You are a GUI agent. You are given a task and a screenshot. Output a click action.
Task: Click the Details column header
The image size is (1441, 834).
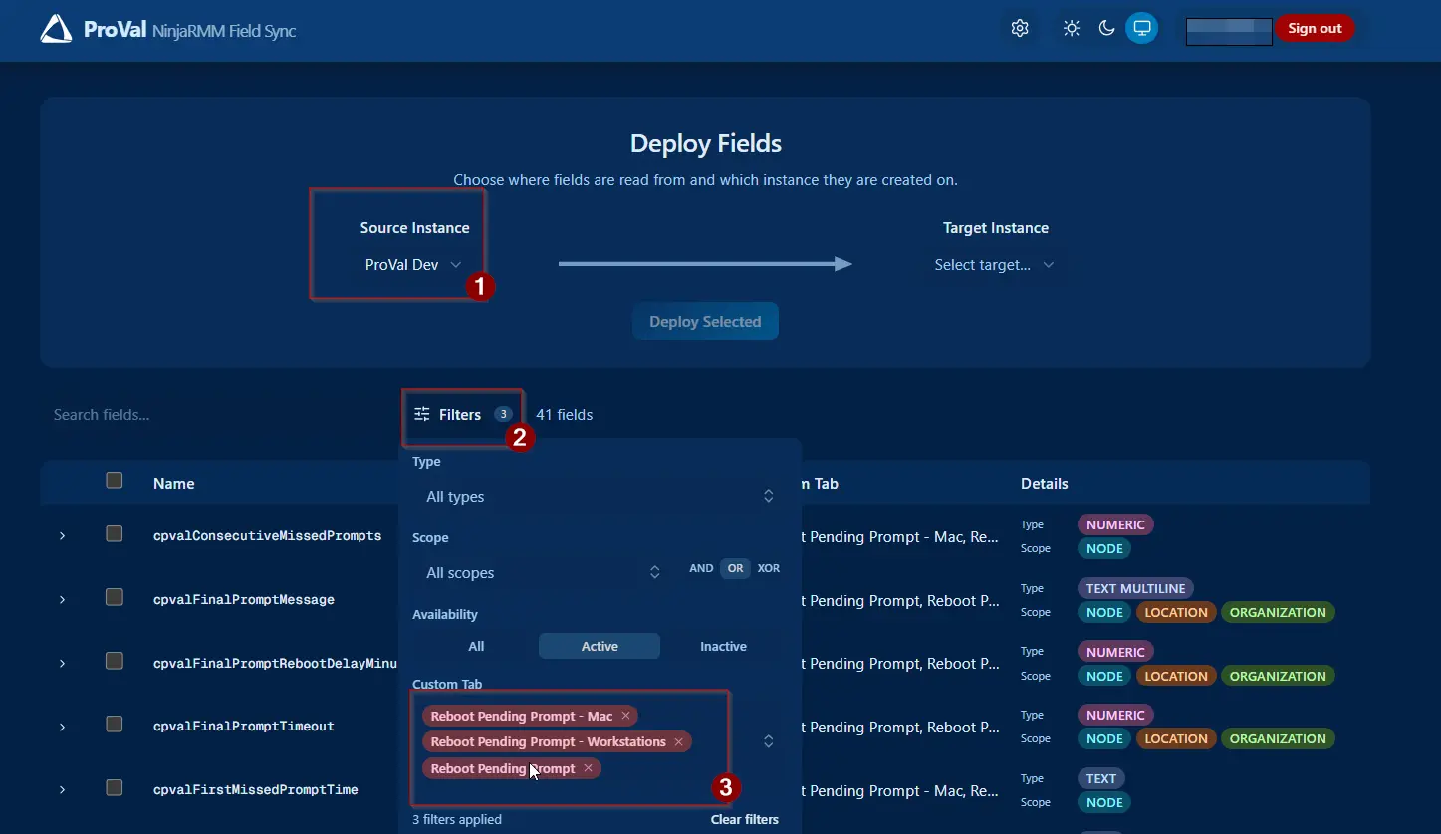click(x=1045, y=483)
